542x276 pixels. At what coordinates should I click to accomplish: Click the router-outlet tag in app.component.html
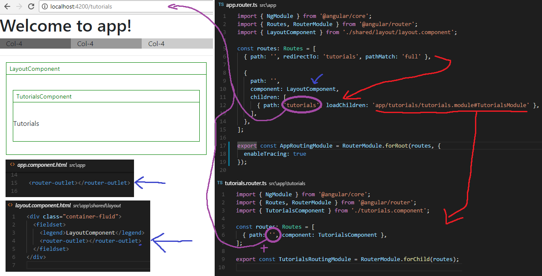point(80,183)
